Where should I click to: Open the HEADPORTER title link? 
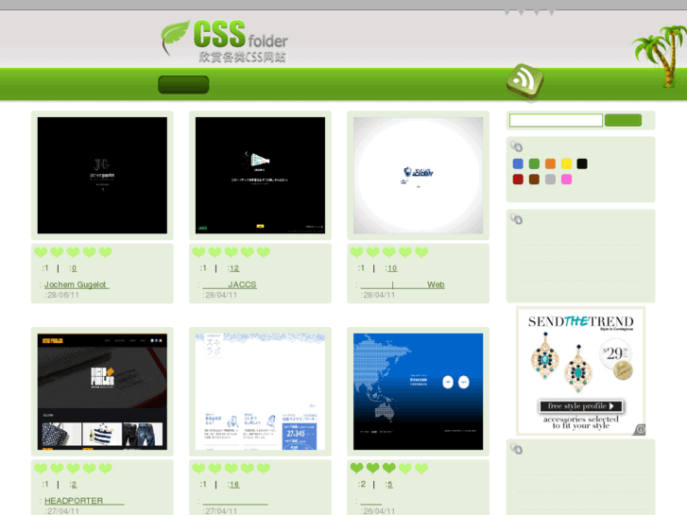click(x=84, y=501)
